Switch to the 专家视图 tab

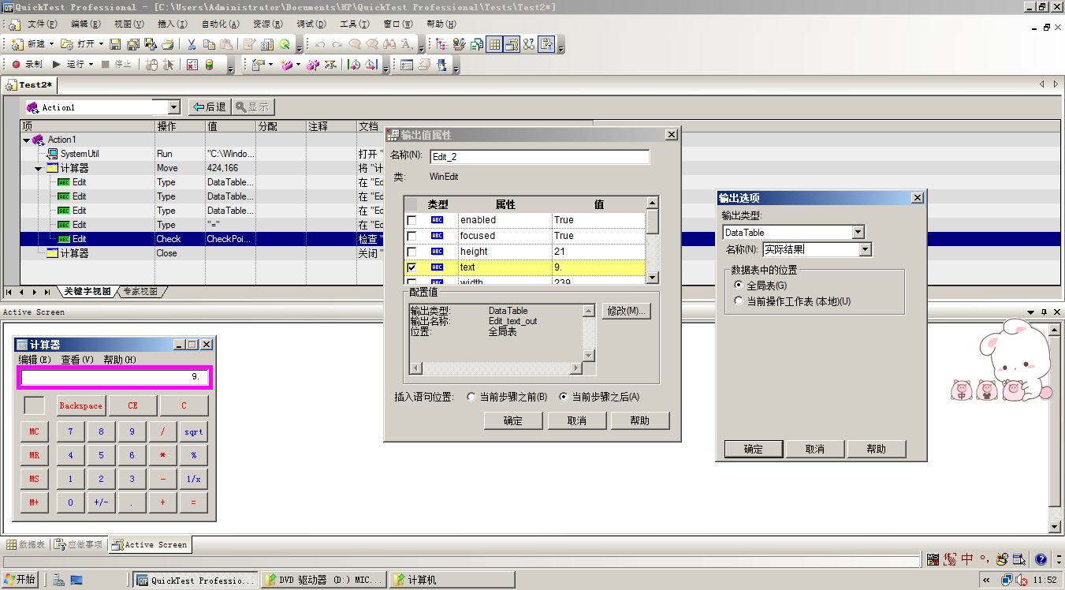coord(140,292)
